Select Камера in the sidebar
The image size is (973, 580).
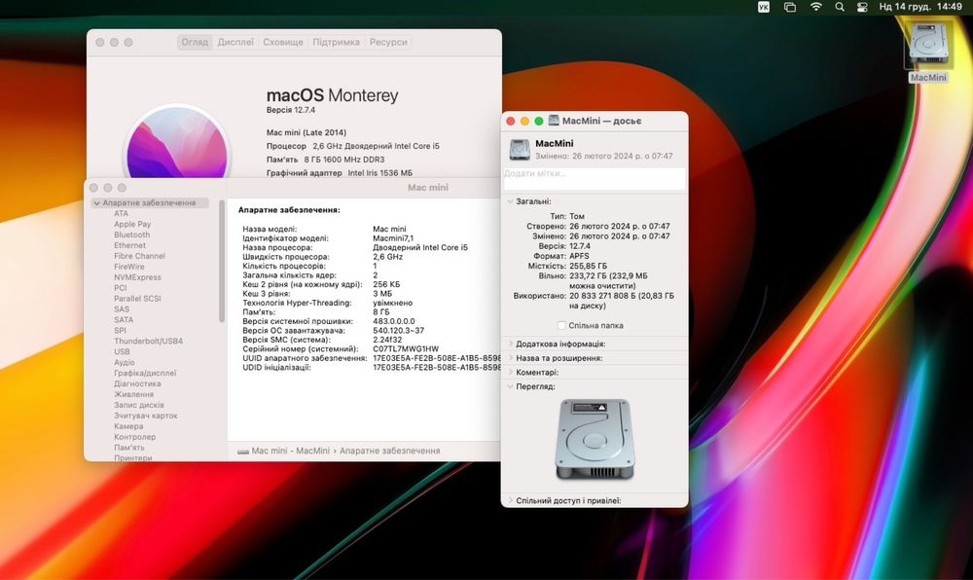pyautogui.click(x=128, y=426)
